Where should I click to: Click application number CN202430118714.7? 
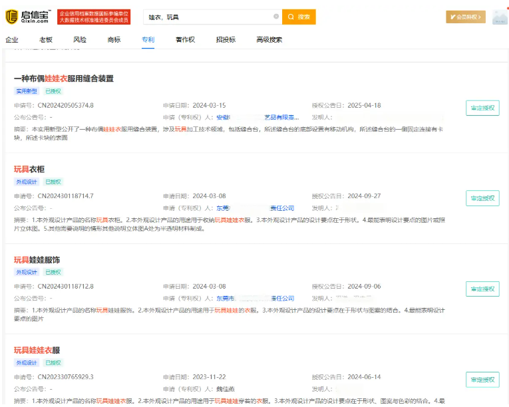click(x=66, y=196)
